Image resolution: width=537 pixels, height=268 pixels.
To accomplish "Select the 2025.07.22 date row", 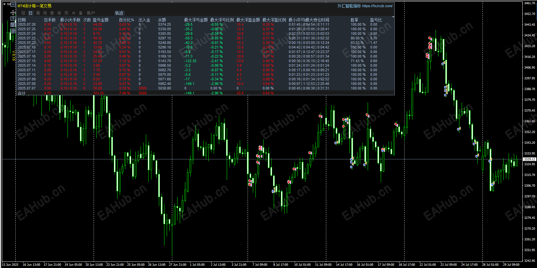I will (x=27, y=43).
